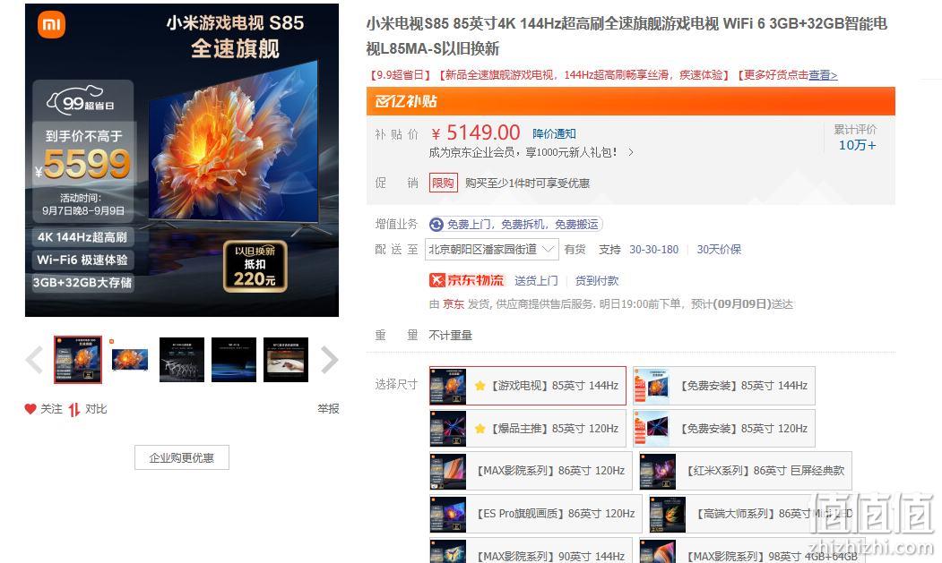Open main product image of S85 TV
Viewport: 942px width, 563px height.
[182, 160]
